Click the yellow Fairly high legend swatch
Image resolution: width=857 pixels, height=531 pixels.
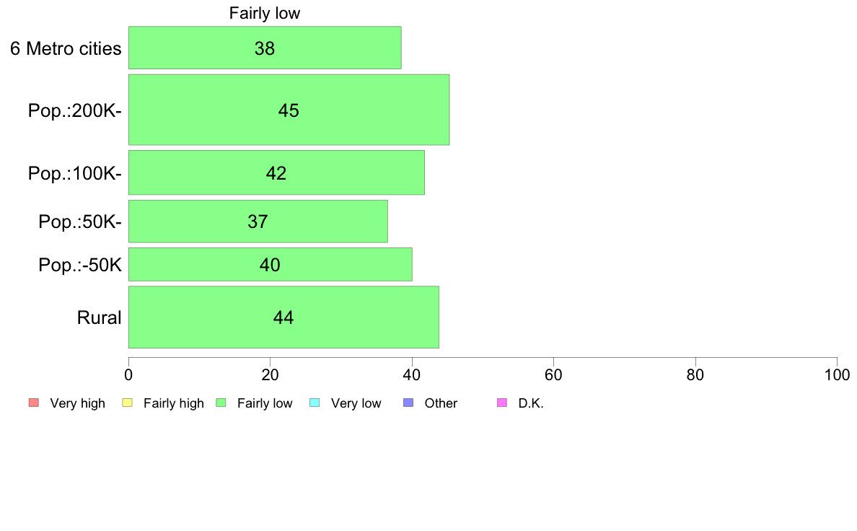pos(128,403)
